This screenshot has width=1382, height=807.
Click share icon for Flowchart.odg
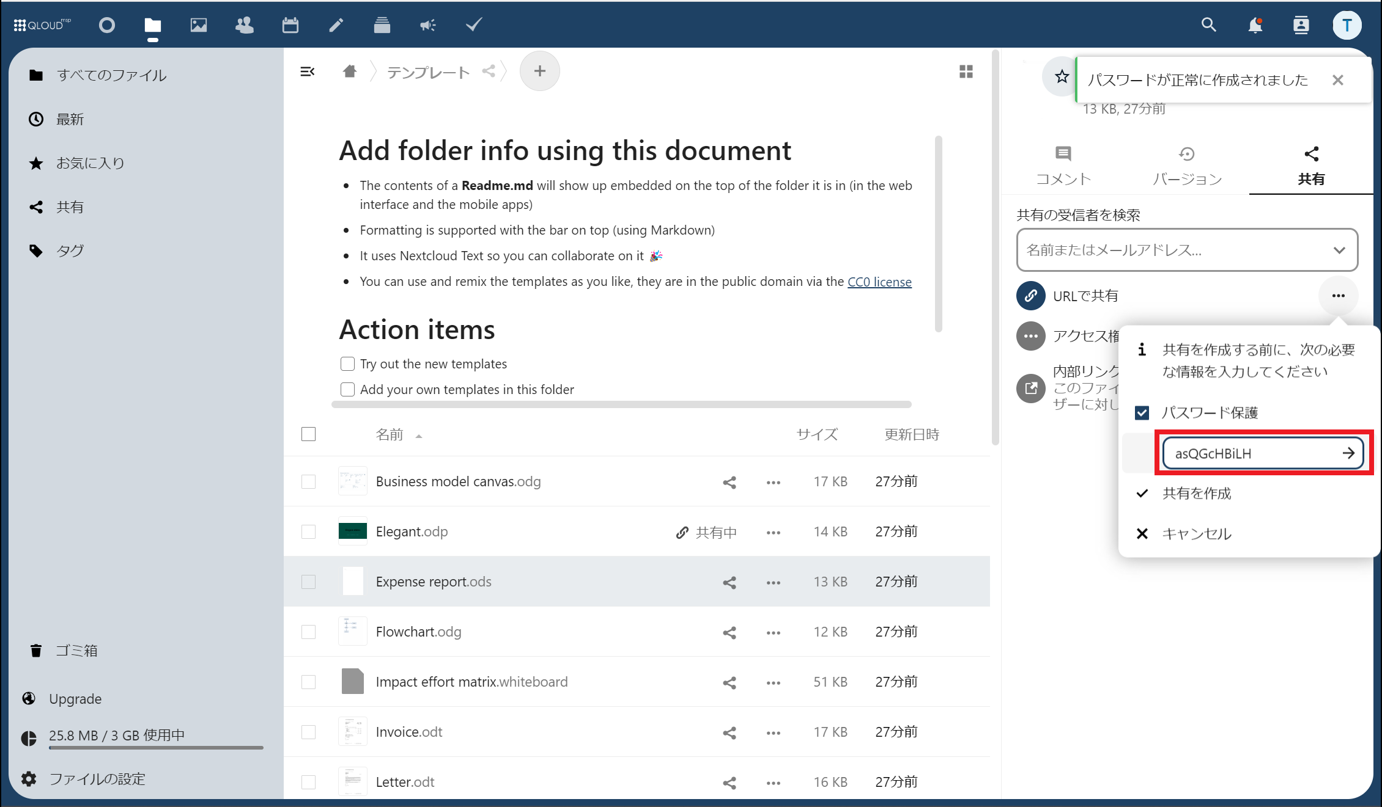click(729, 632)
